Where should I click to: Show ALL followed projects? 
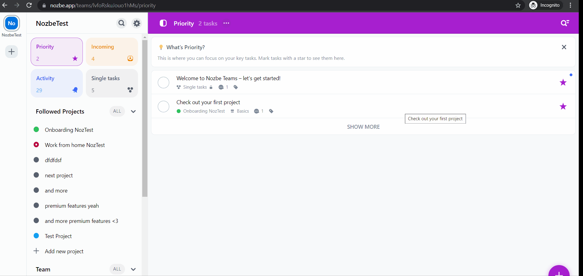pos(117,111)
